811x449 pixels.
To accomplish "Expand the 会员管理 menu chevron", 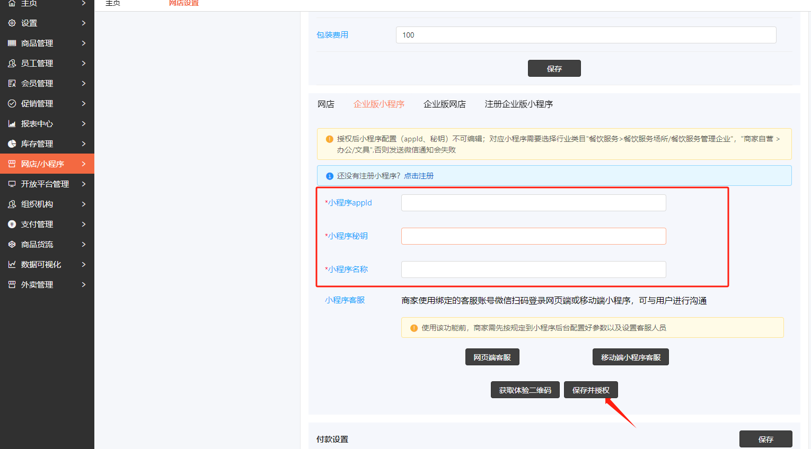I will coord(84,84).
